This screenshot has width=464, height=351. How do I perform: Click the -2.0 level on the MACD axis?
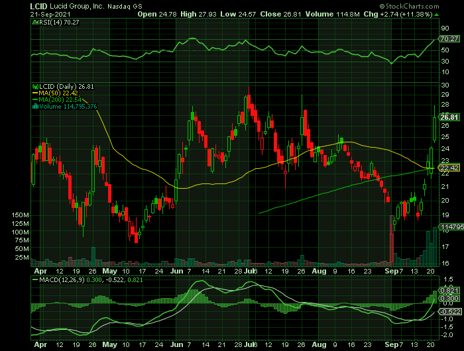click(x=447, y=335)
